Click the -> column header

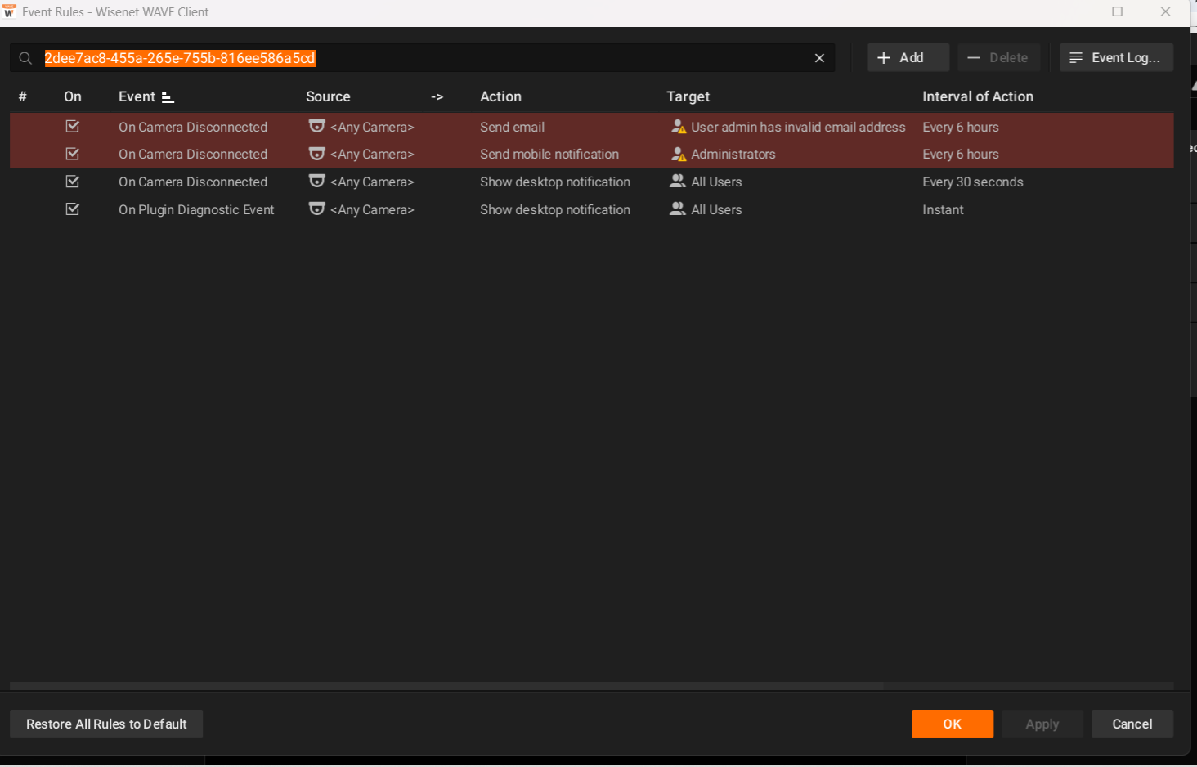point(437,96)
